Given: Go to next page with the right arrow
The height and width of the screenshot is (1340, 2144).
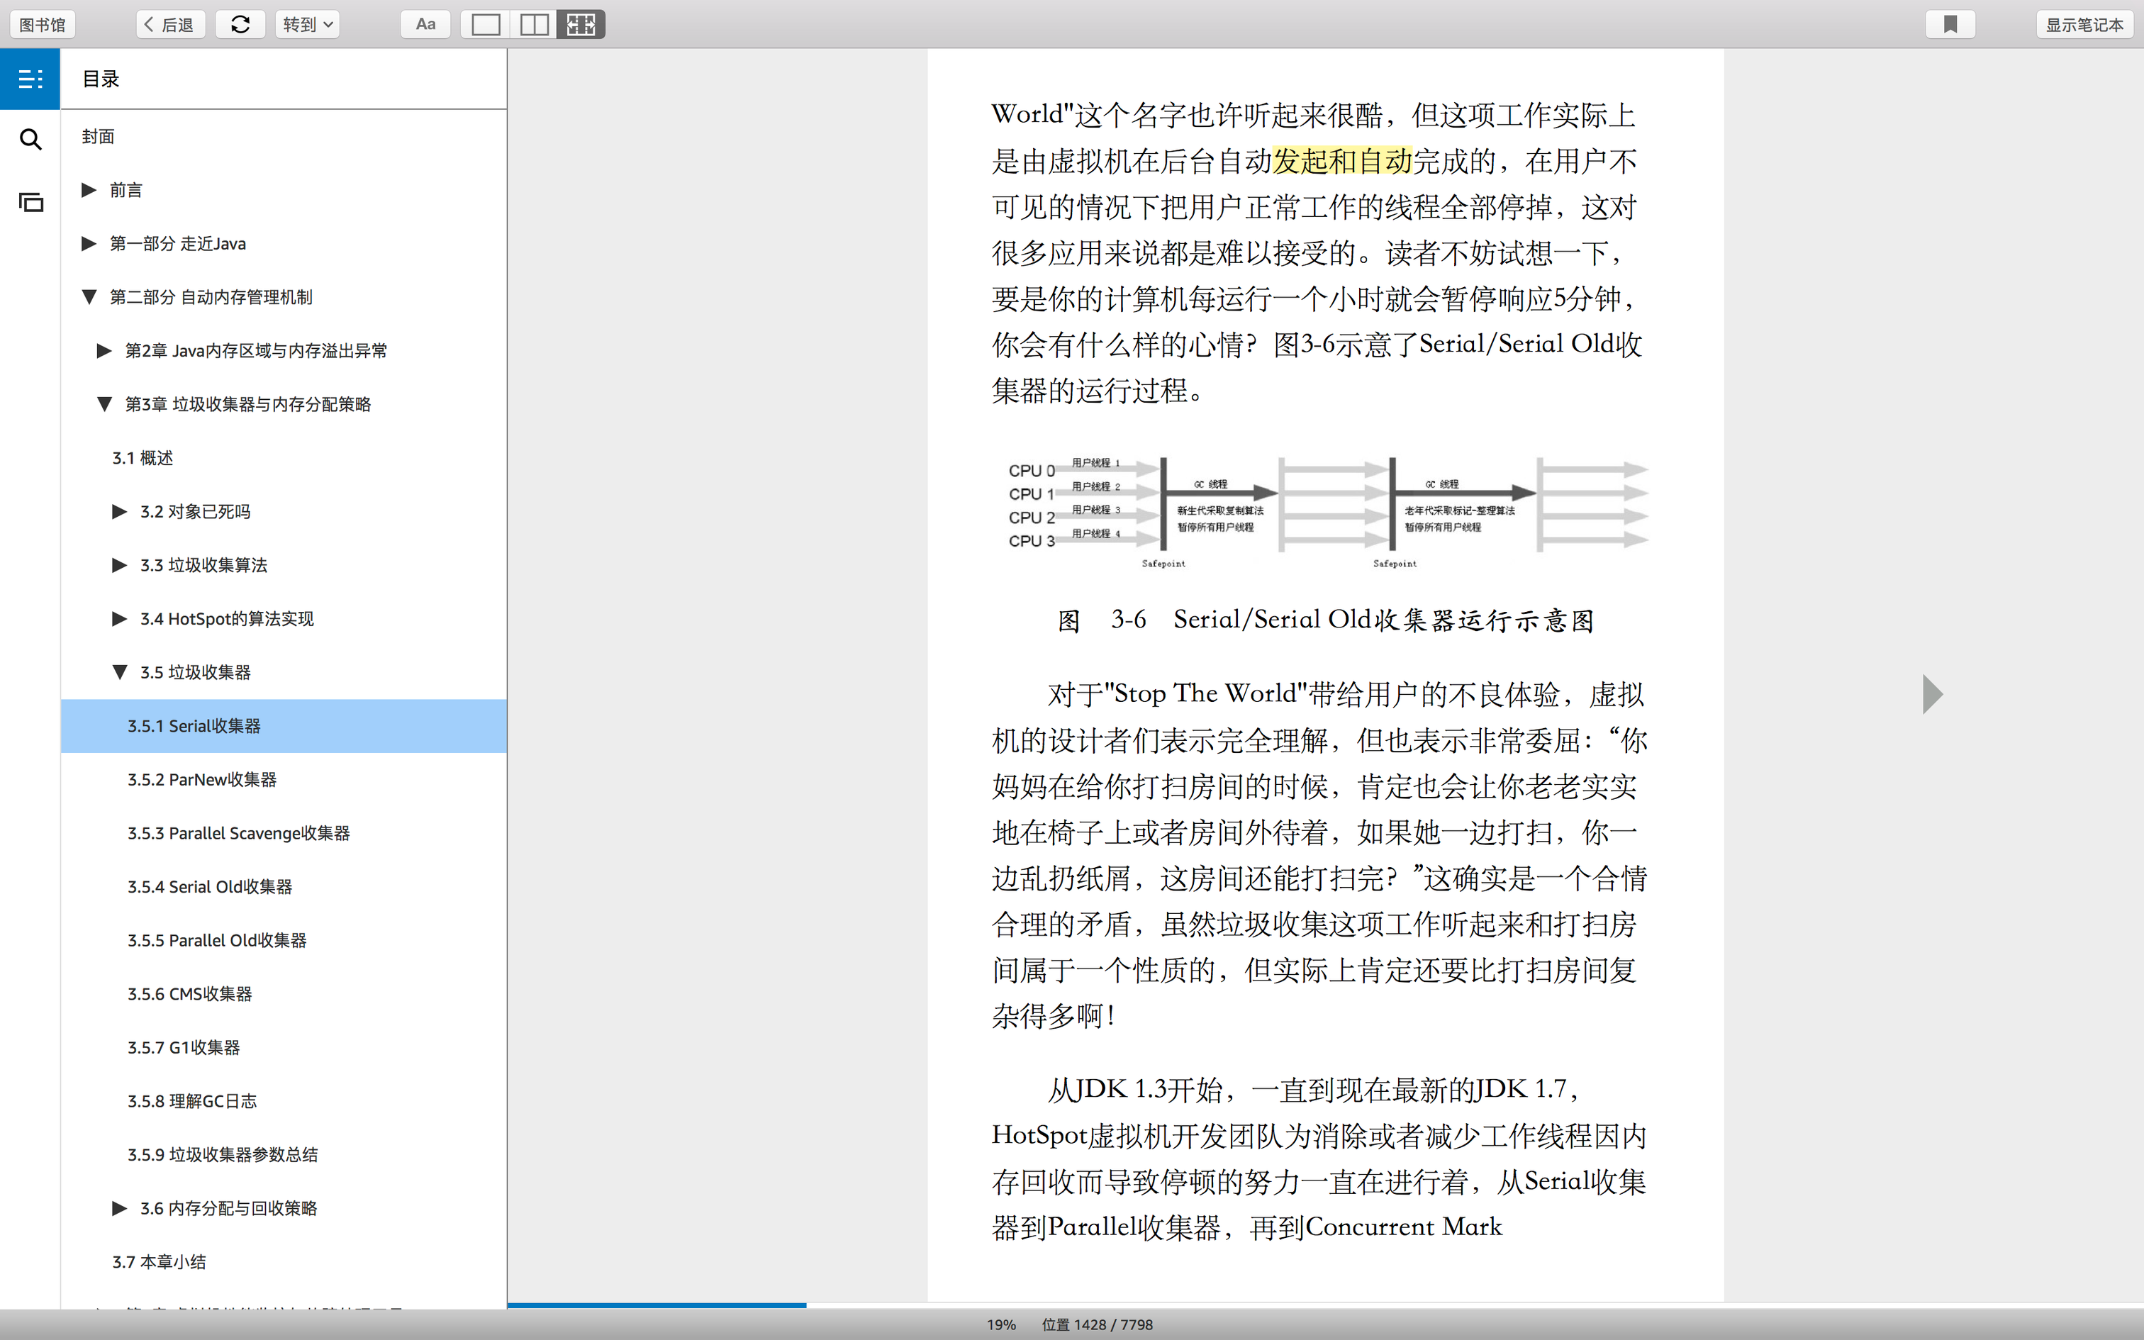Looking at the screenshot, I should coord(1932,694).
